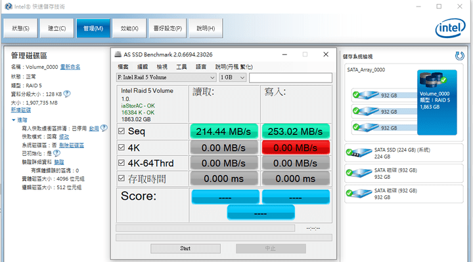Click the 啟用 link for write cache flush
The image size is (473, 262).
click(94, 128)
